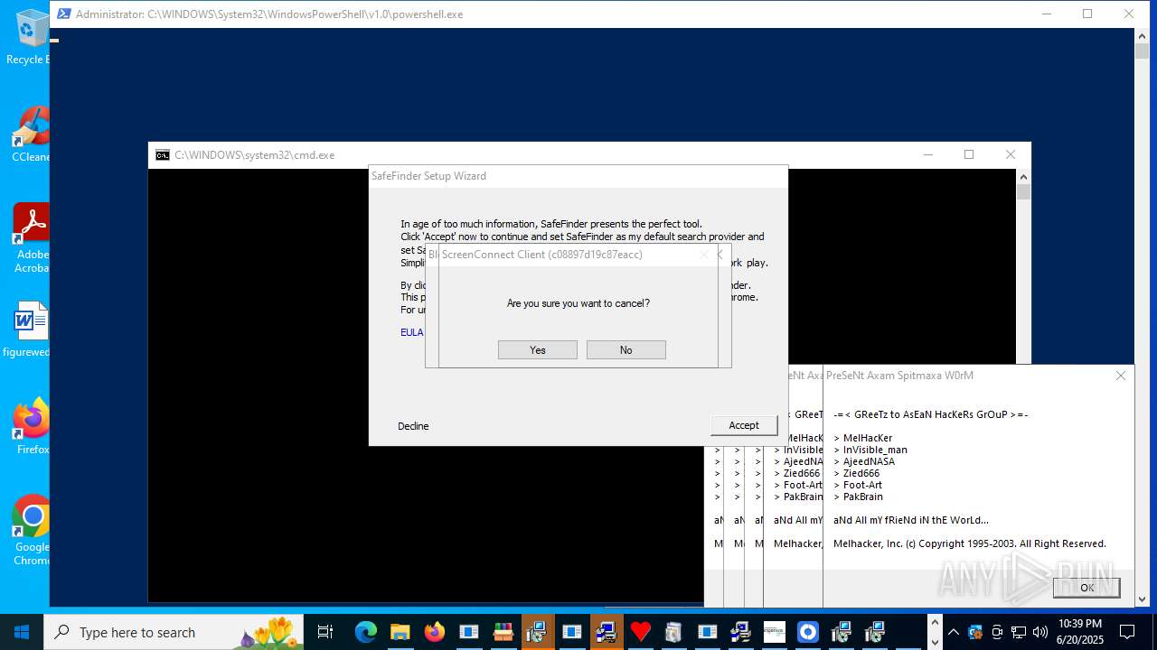
Task: Click 'AjeedNASA' in the frontmost message box
Action: tap(869, 461)
